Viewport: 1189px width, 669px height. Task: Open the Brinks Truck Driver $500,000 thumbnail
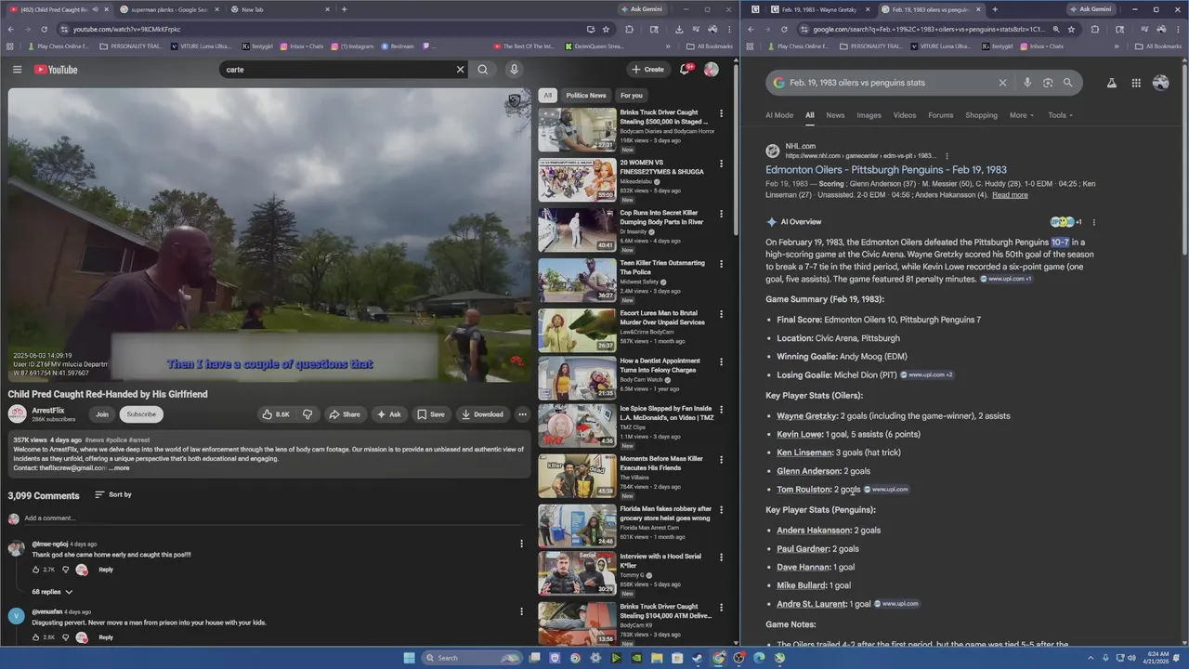click(x=577, y=129)
